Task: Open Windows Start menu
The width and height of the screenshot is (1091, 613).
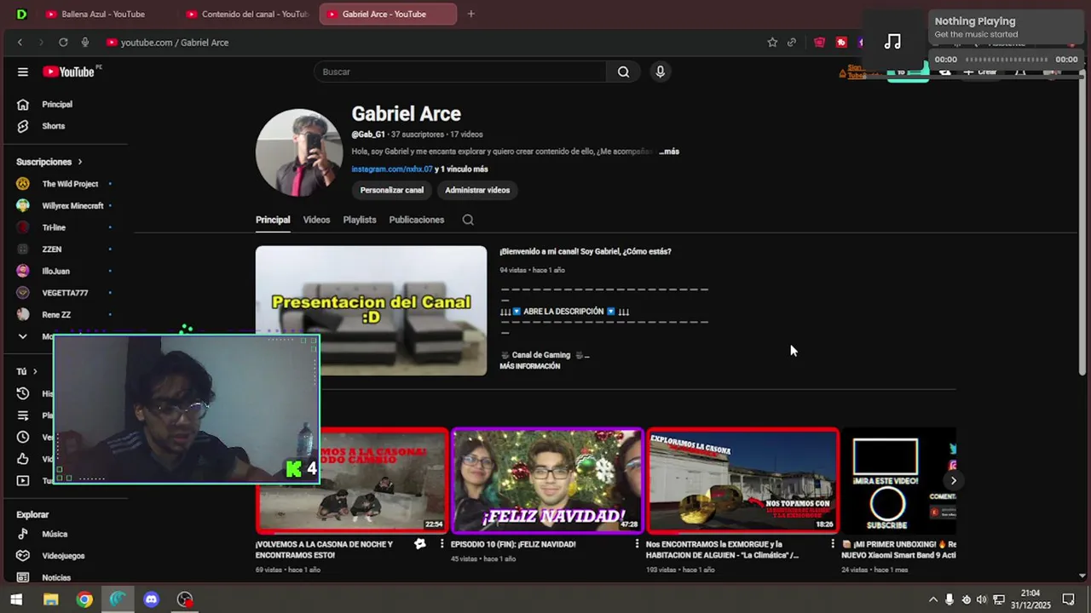Action: (x=16, y=599)
